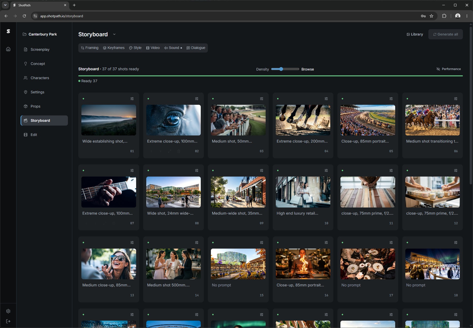The image size is (473, 328).
Task: Click the Browse density label
Action: (x=307, y=69)
